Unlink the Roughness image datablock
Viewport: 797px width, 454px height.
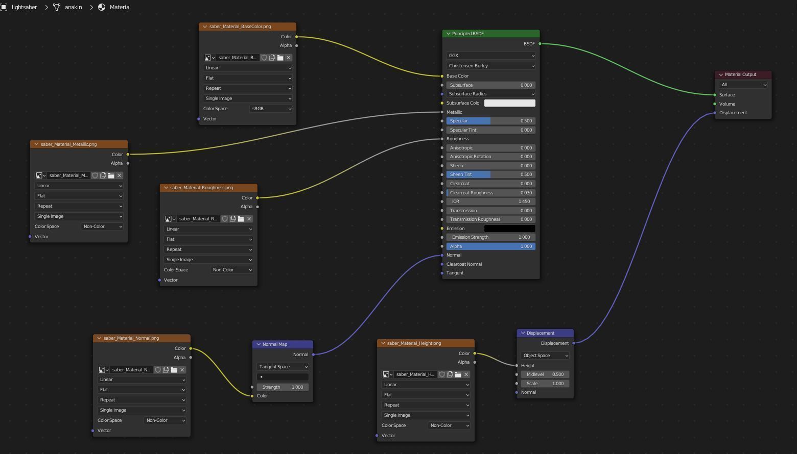point(249,219)
